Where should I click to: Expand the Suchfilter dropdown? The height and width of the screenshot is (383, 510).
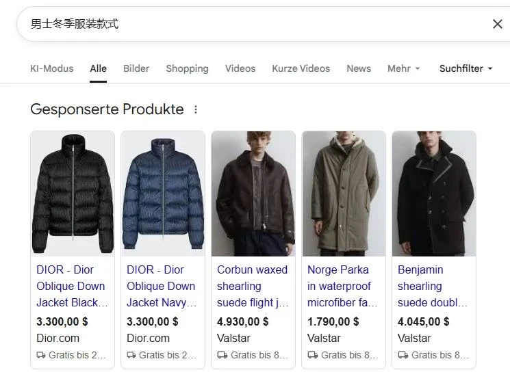(x=466, y=68)
